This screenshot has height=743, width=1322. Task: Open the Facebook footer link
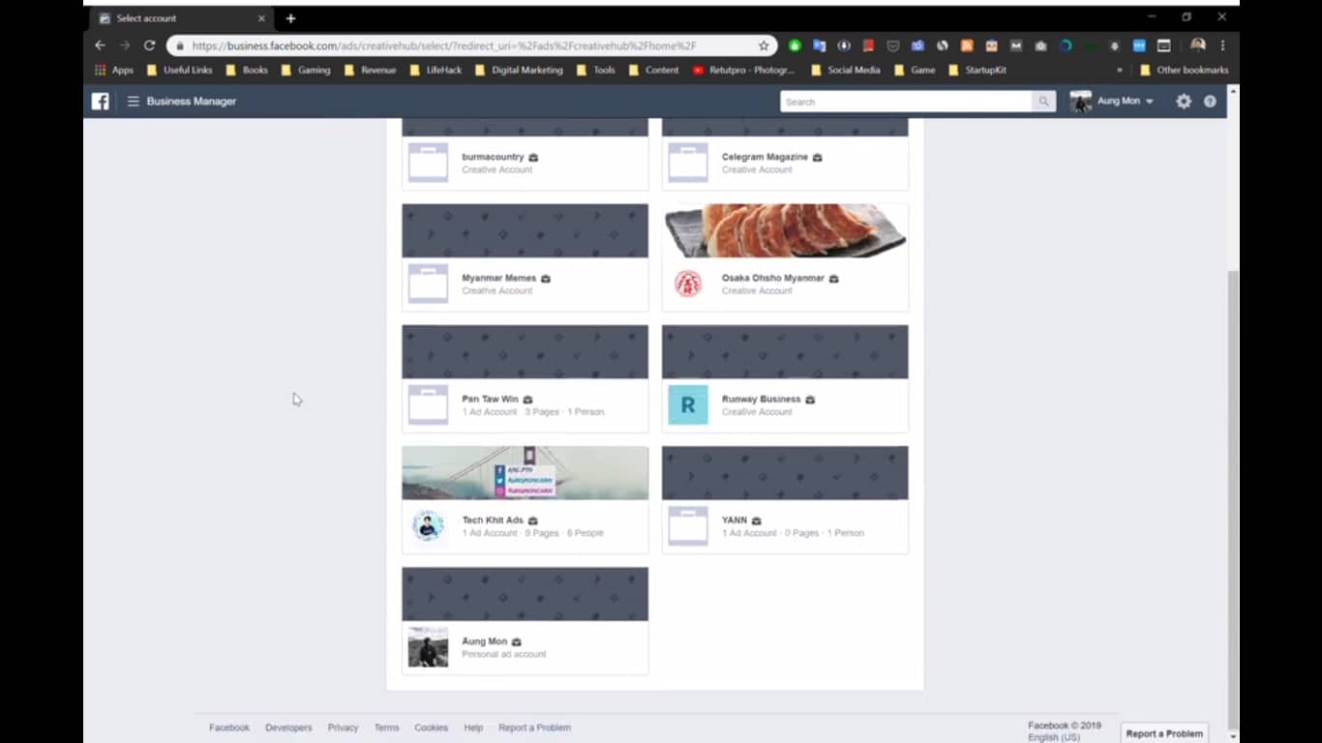tap(229, 728)
